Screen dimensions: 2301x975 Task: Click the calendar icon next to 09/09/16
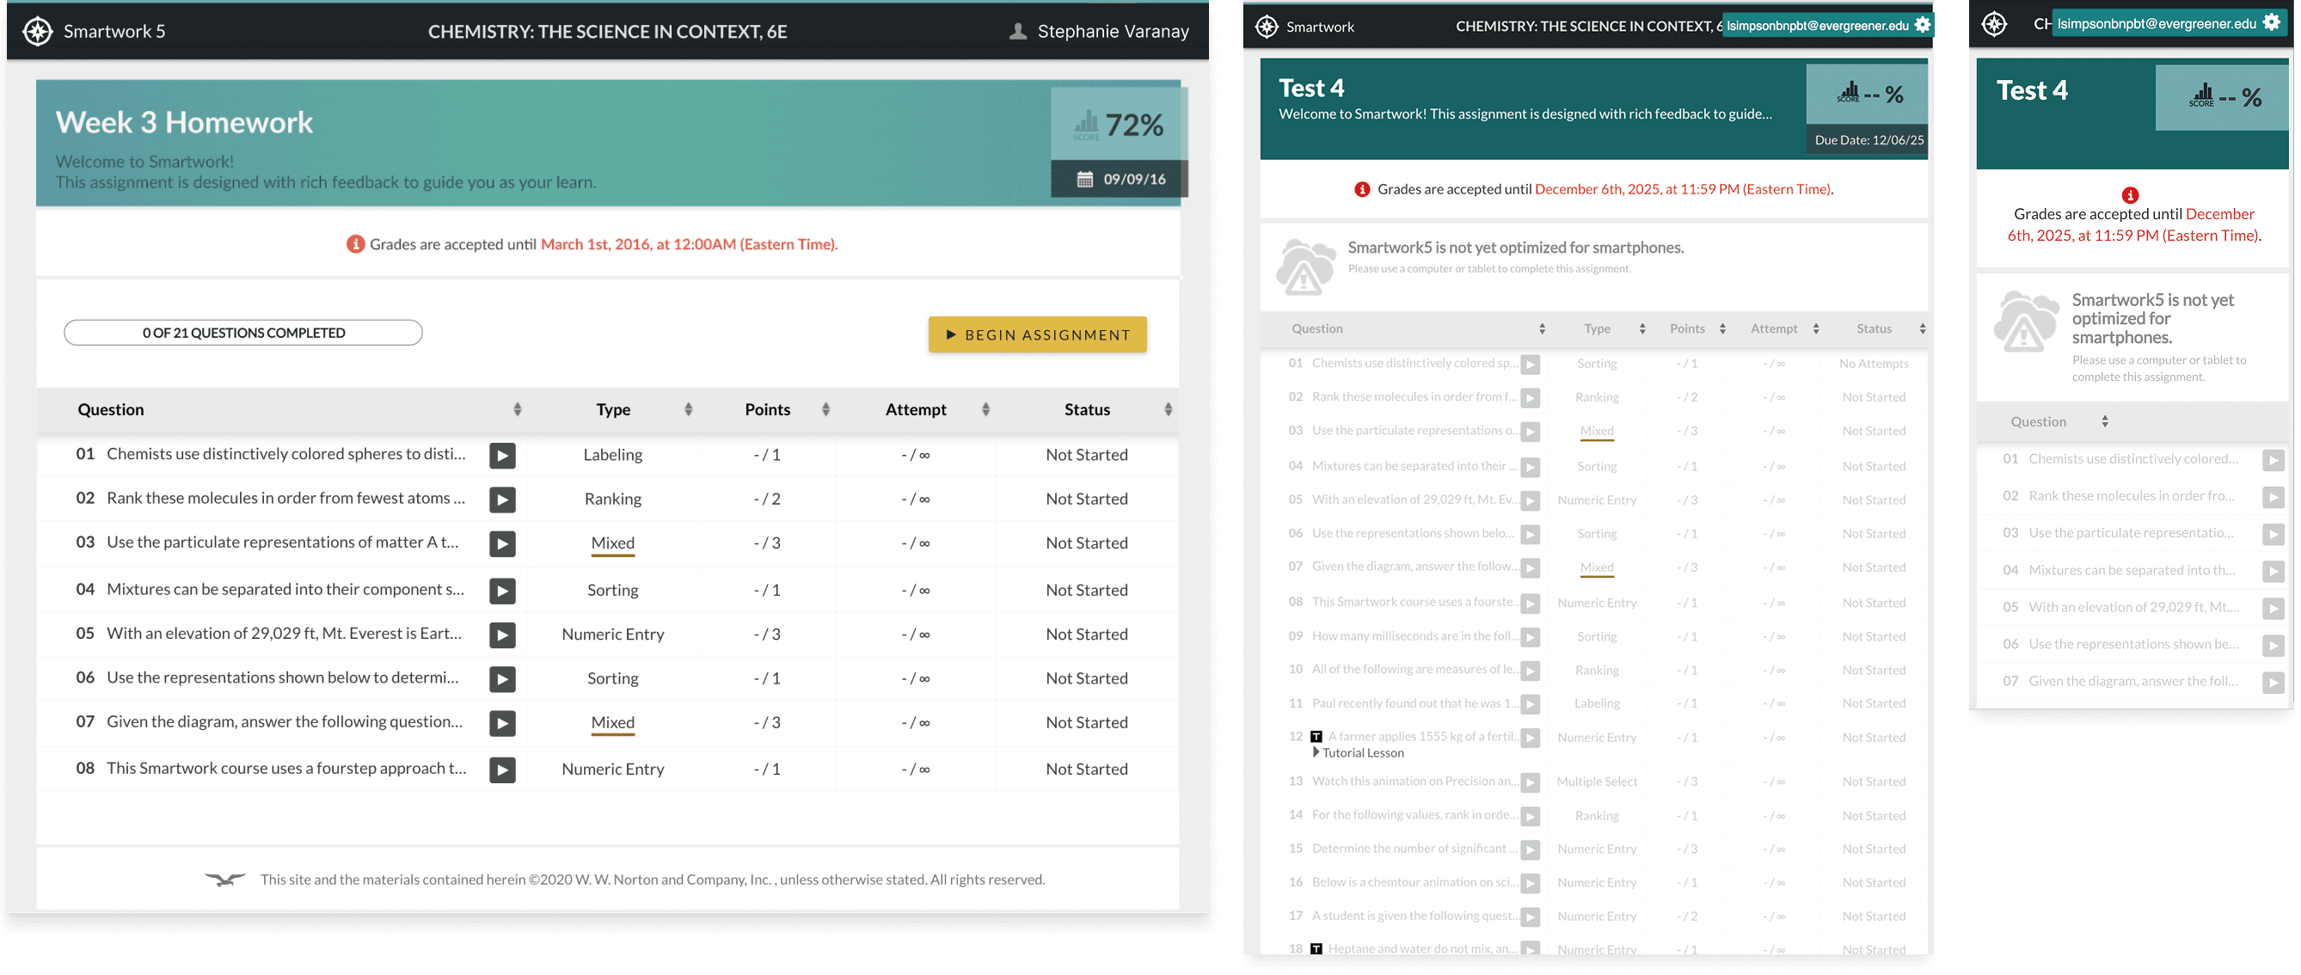click(x=1084, y=180)
